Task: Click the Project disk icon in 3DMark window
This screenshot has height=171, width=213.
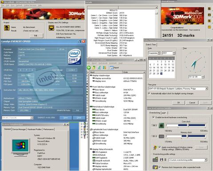Action: (7, 28)
